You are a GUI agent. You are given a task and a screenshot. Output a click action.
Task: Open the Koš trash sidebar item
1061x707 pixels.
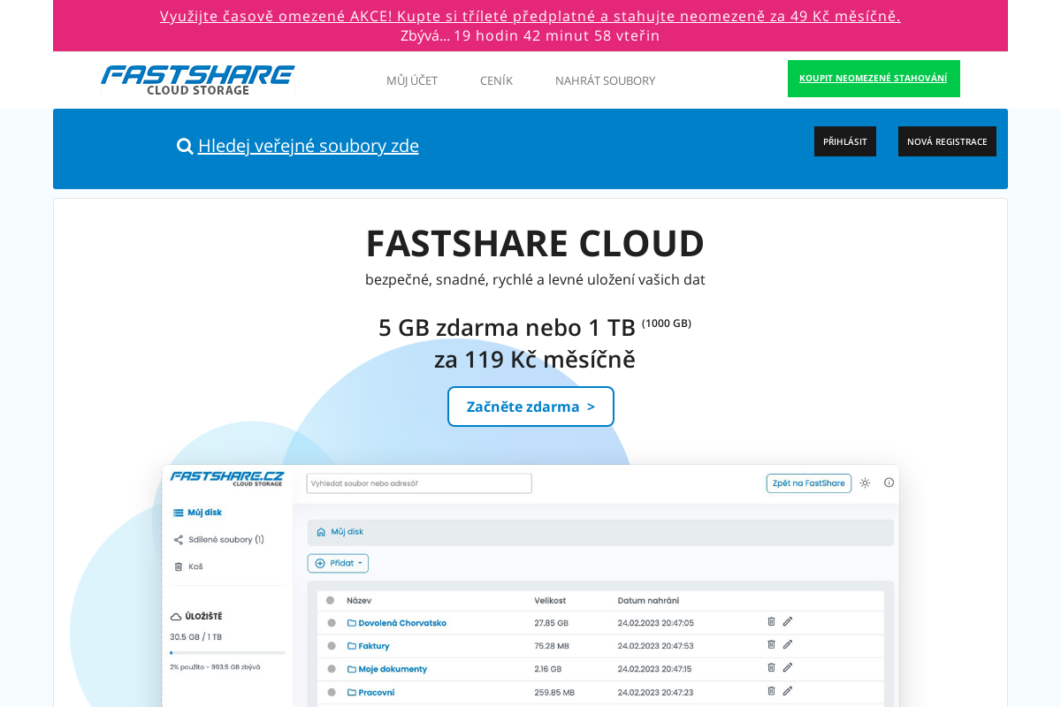point(188,566)
